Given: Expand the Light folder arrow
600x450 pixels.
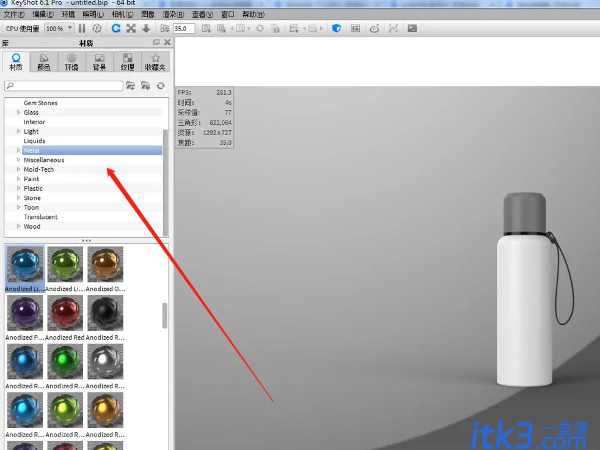Looking at the screenshot, I should coord(18,131).
